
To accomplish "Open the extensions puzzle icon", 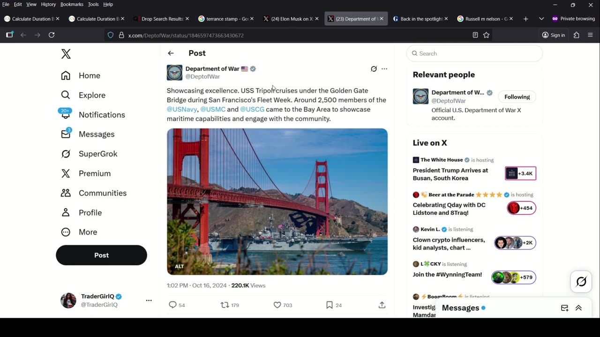I will [577, 35].
